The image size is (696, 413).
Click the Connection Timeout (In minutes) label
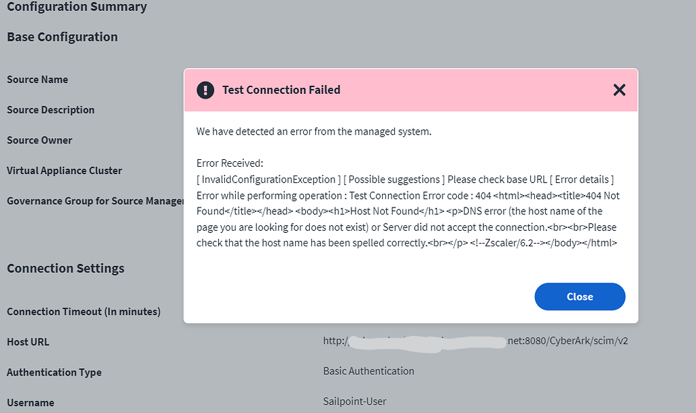pos(84,312)
